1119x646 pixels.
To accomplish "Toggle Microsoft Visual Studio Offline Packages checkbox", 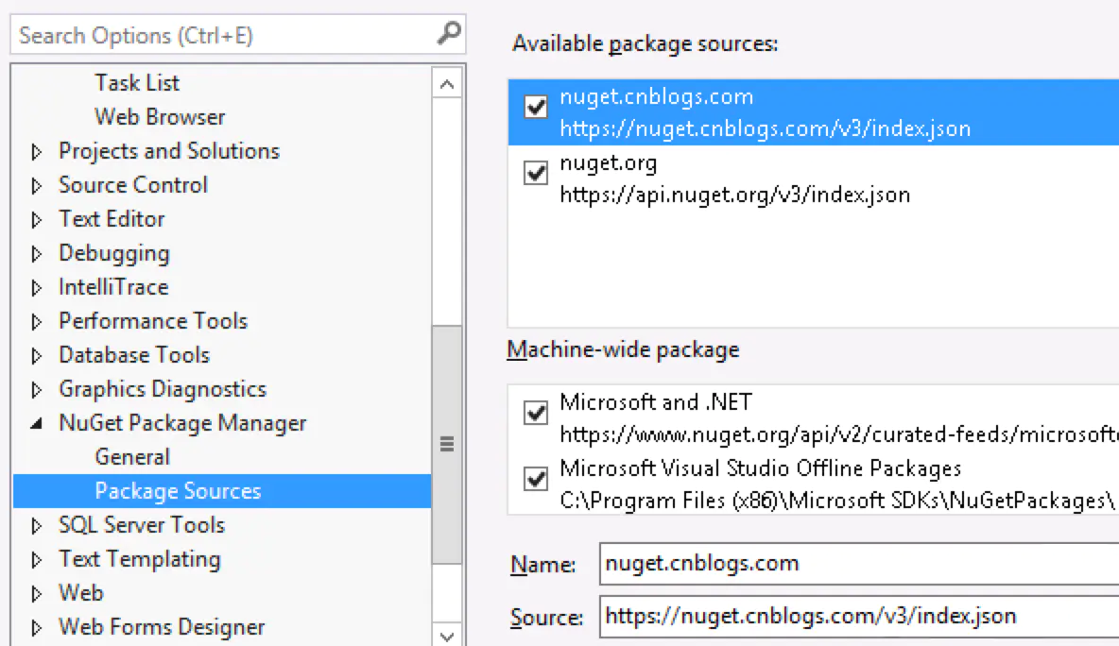I will [535, 479].
